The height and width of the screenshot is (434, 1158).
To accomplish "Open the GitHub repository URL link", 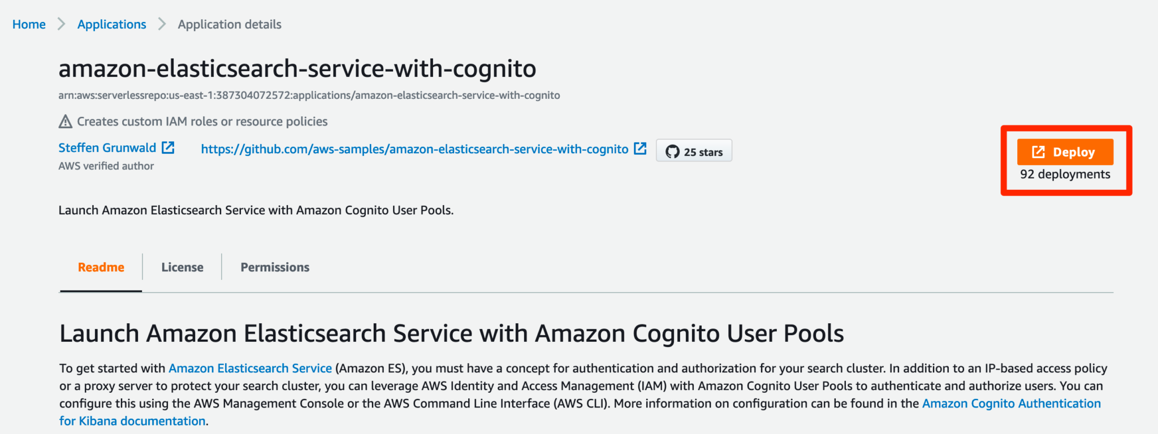I will click(414, 149).
